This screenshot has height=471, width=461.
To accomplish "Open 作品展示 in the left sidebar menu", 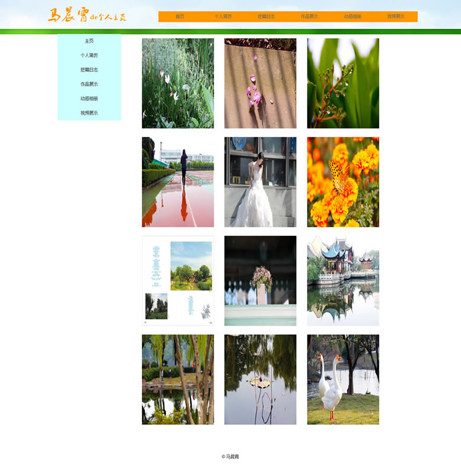I will coord(89,84).
